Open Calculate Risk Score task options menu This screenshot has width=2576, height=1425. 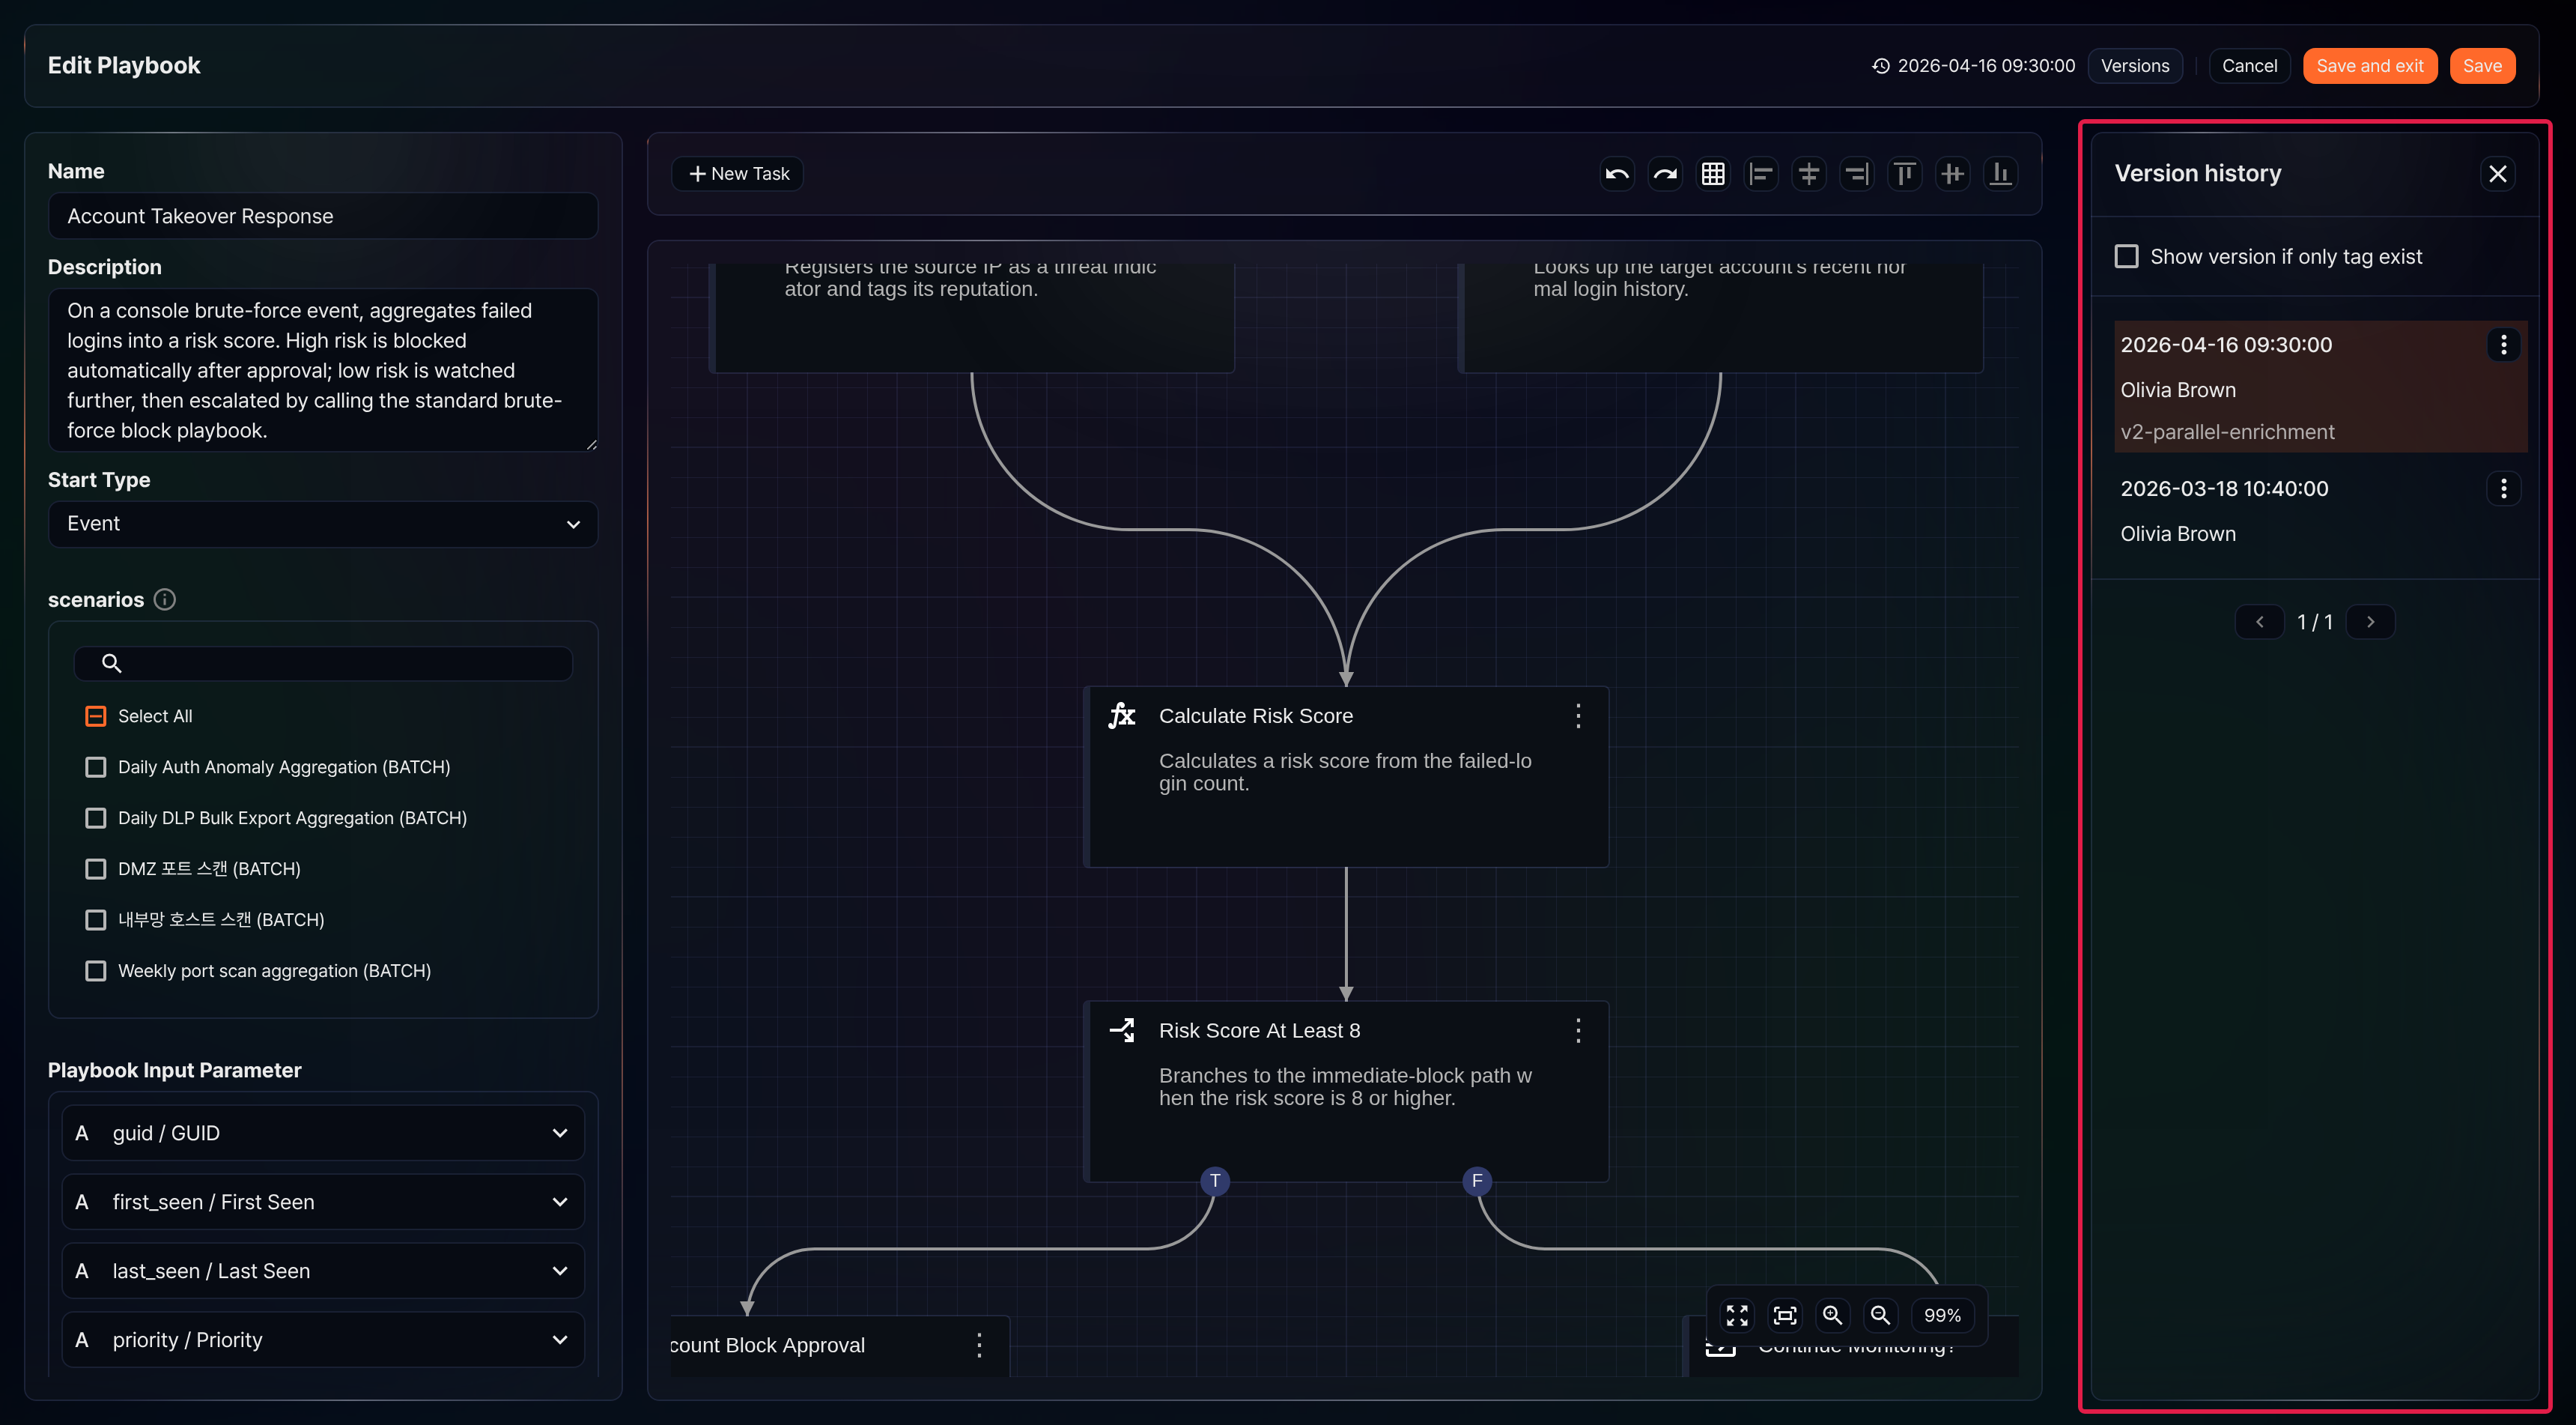click(x=1578, y=715)
